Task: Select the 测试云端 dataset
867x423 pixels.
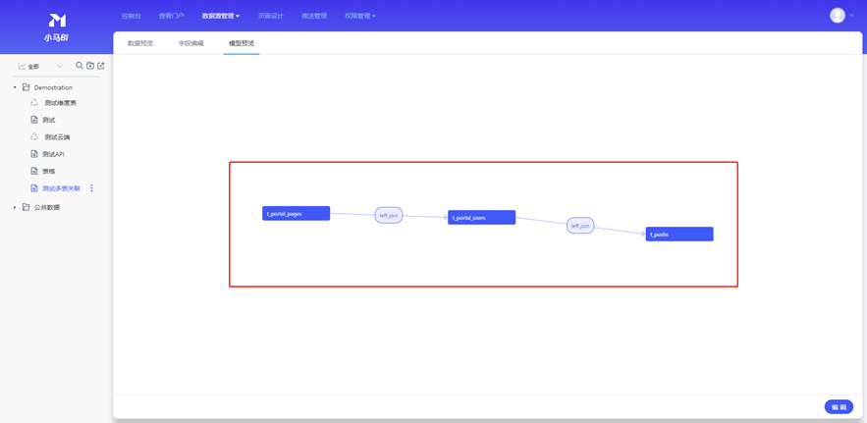Action: coord(56,137)
